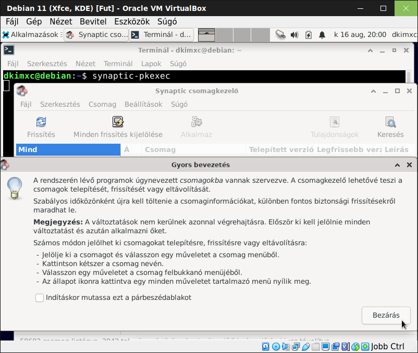This screenshot has height=353, width=418.
Task: Open the VirtualBox Eszközök menu
Action: pos(132,21)
